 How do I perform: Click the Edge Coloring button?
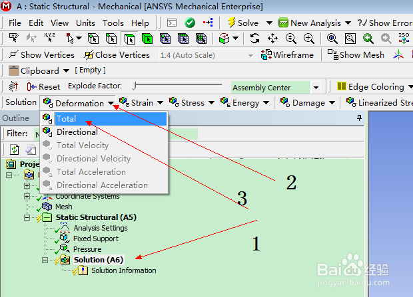tap(371, 86)
